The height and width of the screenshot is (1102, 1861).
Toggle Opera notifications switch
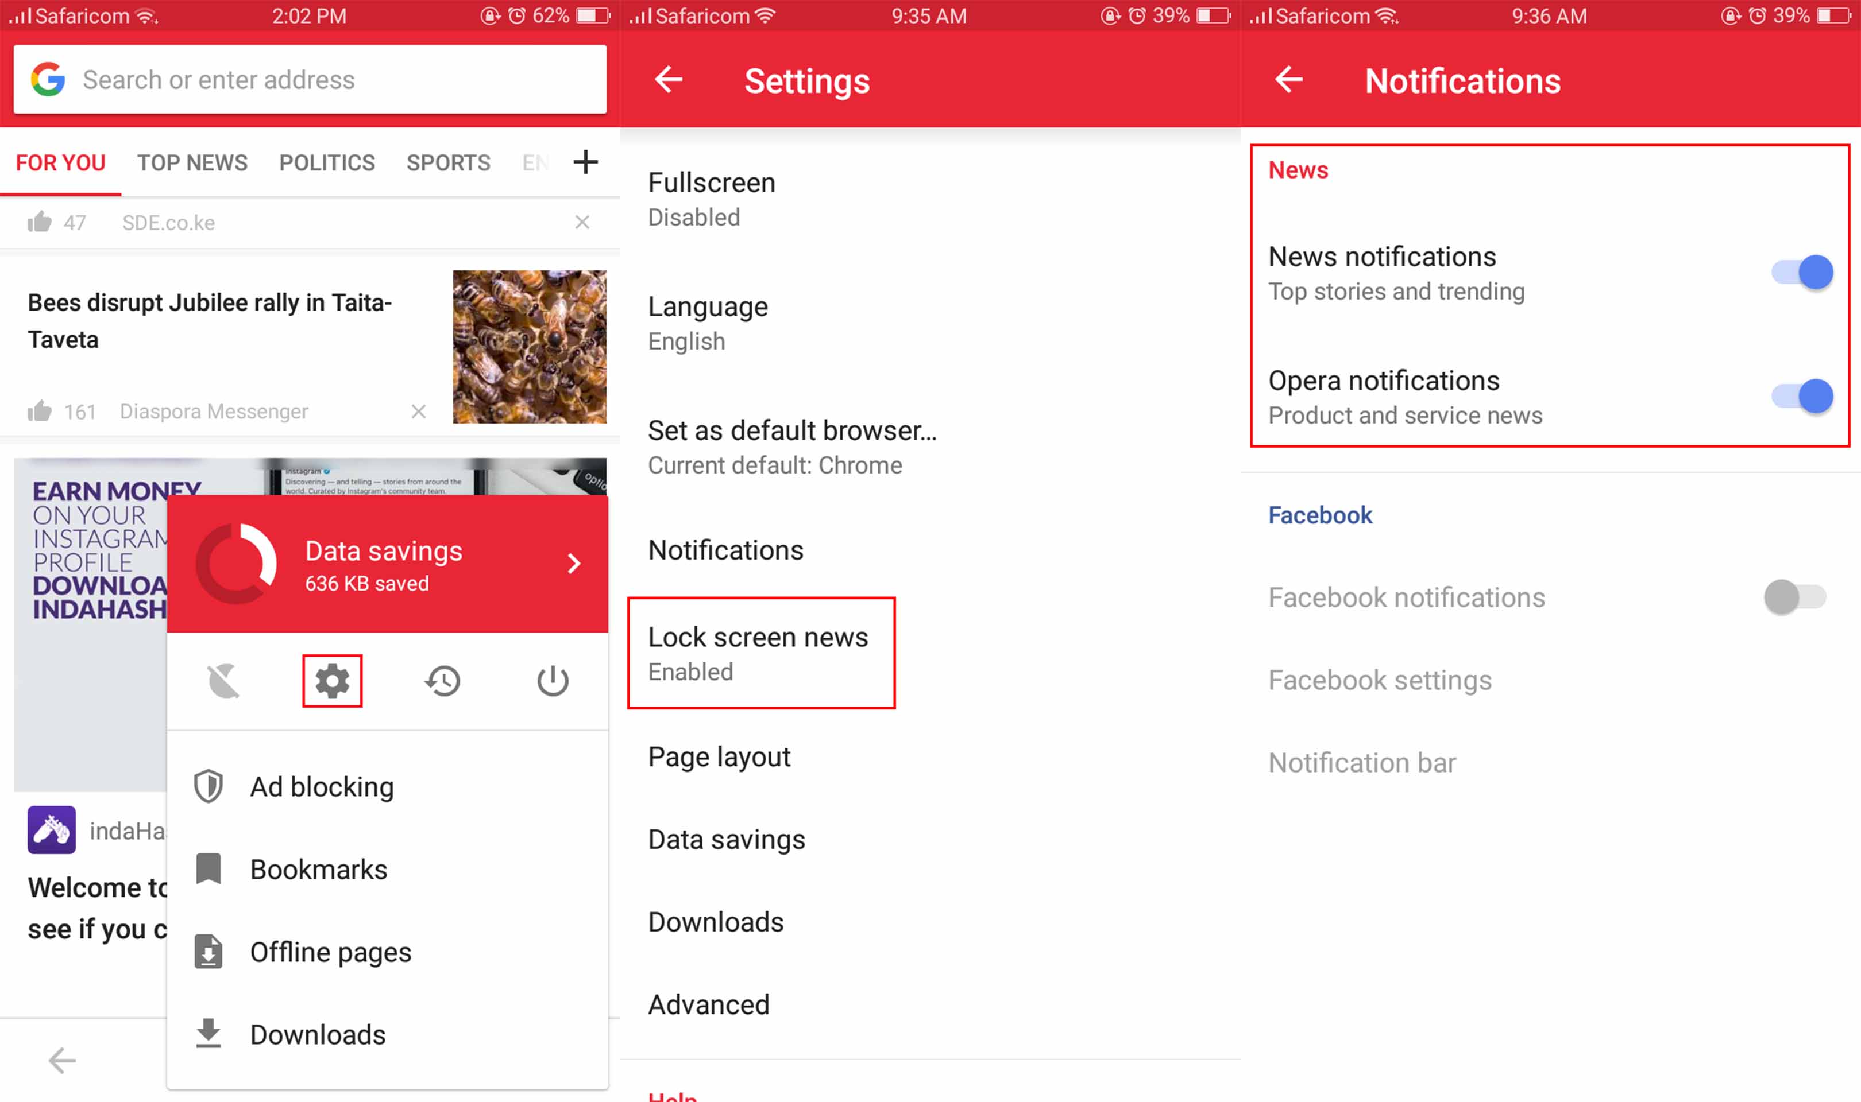pos(1802,397)
